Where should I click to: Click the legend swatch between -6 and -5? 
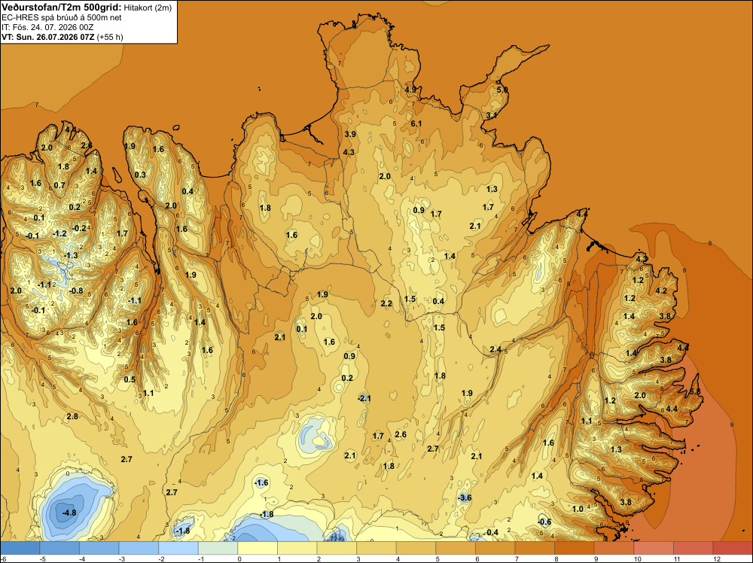[20, 548]
